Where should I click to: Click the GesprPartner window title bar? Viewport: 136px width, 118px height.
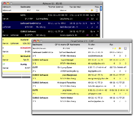point(82,41)
